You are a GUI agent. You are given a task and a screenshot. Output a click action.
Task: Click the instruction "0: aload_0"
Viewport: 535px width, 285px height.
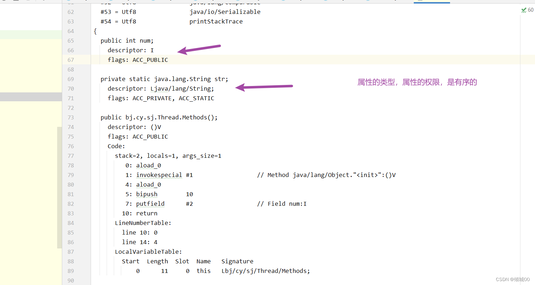(143, 165)
